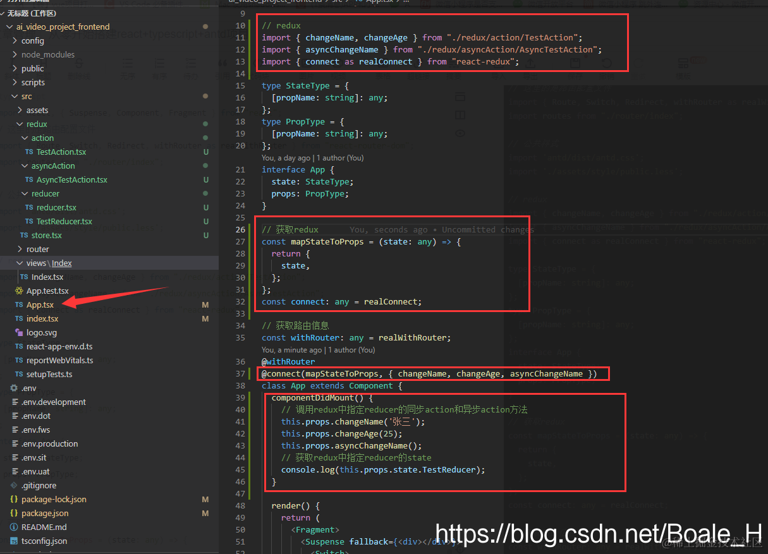Collapse the src folder chevron
The width and height of the screenshot is (768, 554).
click(x=15, y=97)
